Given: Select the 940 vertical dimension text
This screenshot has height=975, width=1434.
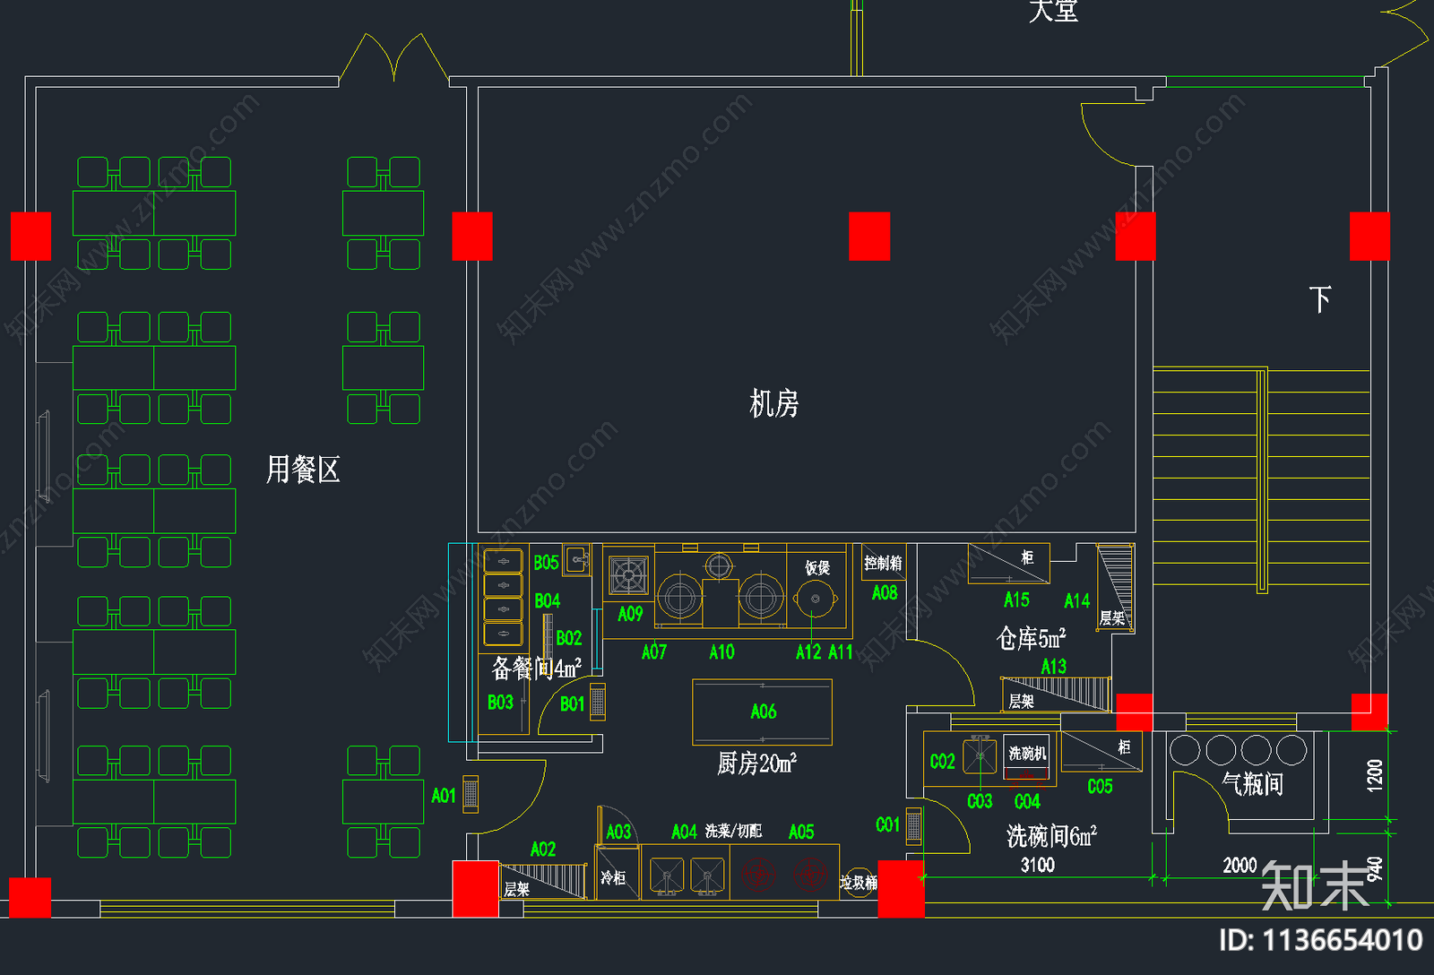Looking at the screenshot, I should click(x=1376, y=869).
